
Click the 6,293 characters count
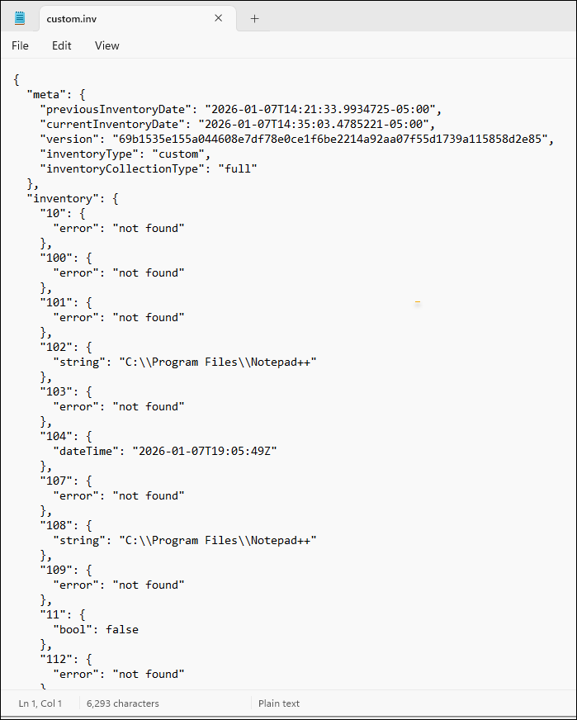[124, 703]
